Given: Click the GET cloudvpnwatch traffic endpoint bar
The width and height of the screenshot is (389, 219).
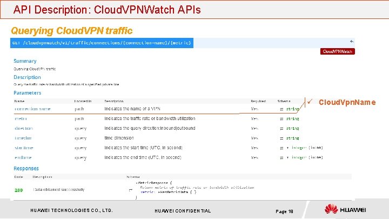Looking at the screenshot, I should [x=102, y=43].
